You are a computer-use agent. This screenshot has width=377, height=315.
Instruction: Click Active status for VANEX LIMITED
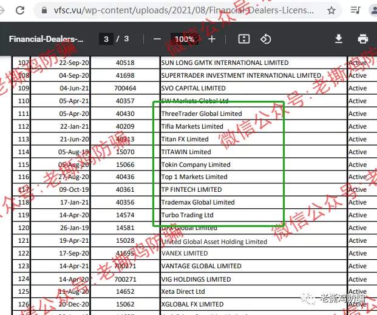pos(358,254)
